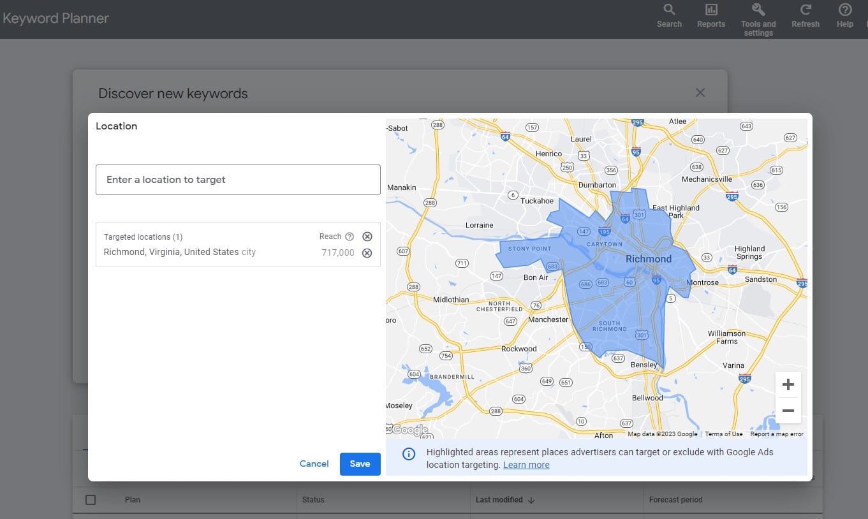
Task: Click info icon beside highlighted areas note
Action: [x=409, y=454]
